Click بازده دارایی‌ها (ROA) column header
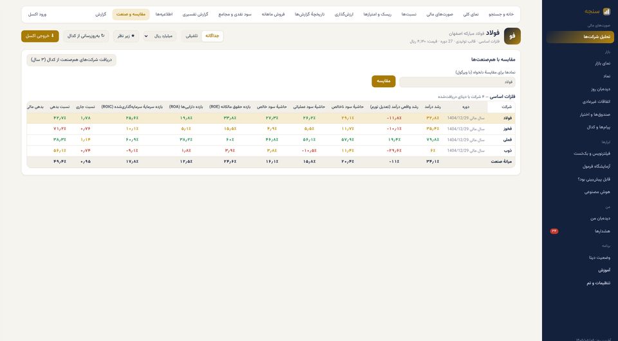The image size is (618, 341). click(185, 107)
